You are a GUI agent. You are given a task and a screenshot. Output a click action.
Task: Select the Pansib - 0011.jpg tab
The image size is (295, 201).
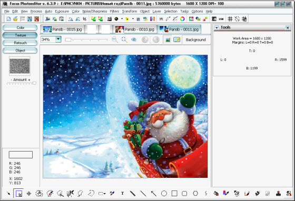coord(179,29)
